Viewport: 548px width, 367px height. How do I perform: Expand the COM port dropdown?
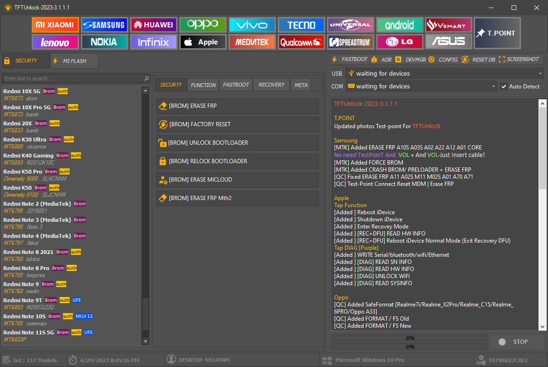(493, 87)
